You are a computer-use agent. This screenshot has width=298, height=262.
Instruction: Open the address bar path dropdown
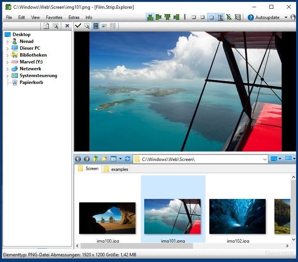265,159
